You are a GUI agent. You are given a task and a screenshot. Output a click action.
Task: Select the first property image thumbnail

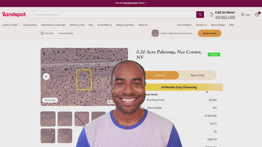pos(48,119)
